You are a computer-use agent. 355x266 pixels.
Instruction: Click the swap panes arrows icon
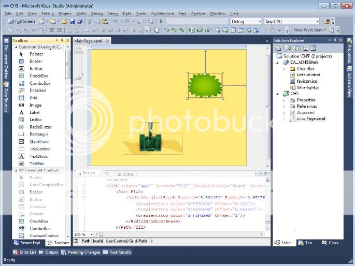[x=107, y=173]
